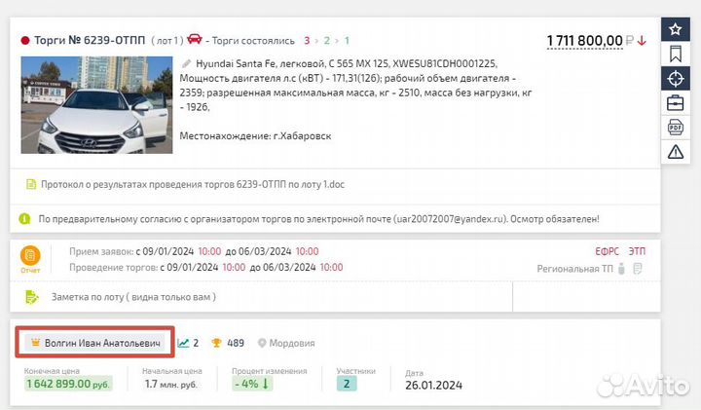Click the Региональная ТП platform link

(575, 269)
